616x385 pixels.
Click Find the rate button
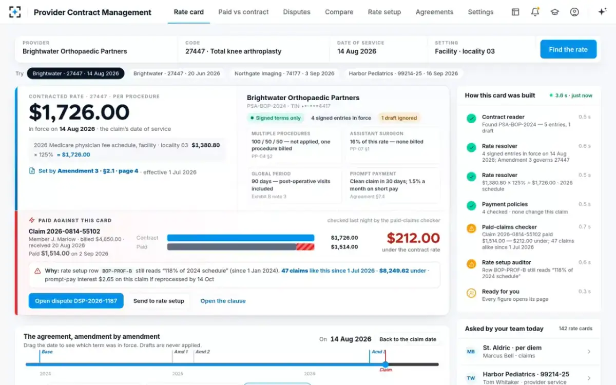[x=568, y=49]
